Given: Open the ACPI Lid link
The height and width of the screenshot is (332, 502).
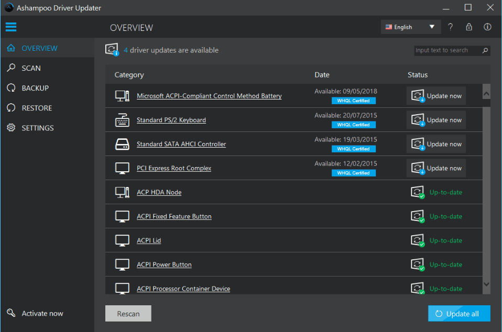Looking at the screenshot, I should [149, 240].
